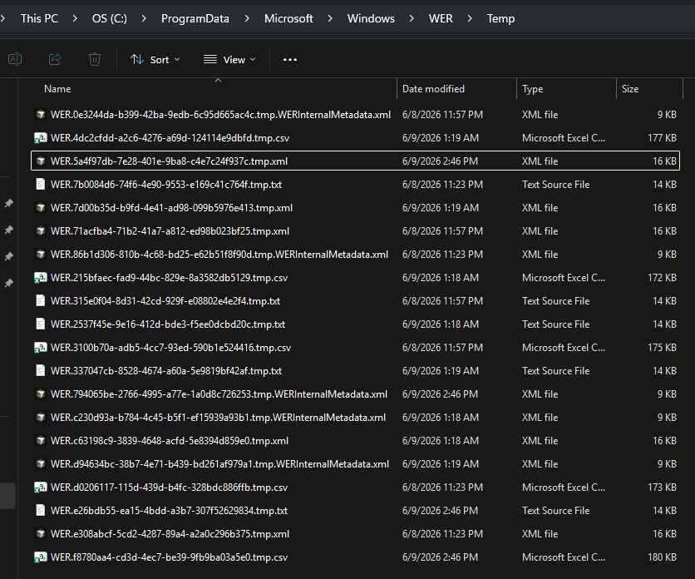Select Excel icon of WER.3100b70a csv file

41,348
